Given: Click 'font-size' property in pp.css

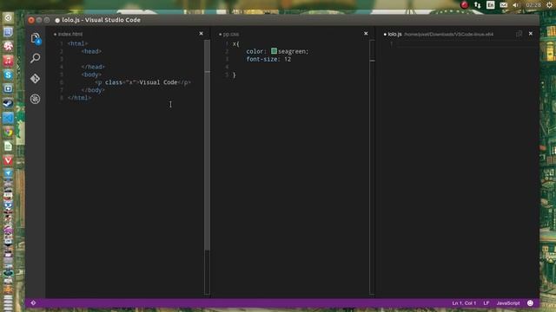Looking at the screenshot, I should pyautogui.click(x=261, y=60).
